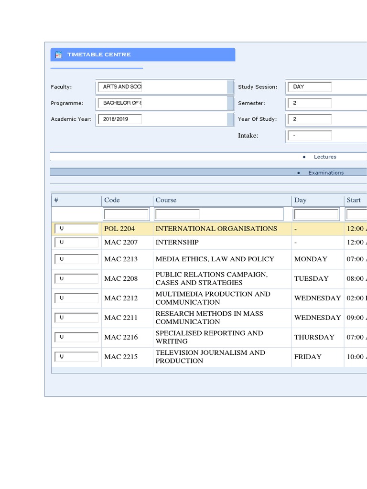Toggle the selection box for MAC 2215 row
367x489 pixels.
click(76, 357)
